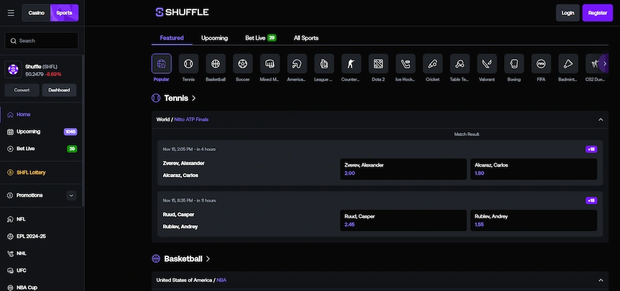Switch to the All Sports tab
Screen dimensions: 620x291
pyautogui.click(x=306, y=38)
